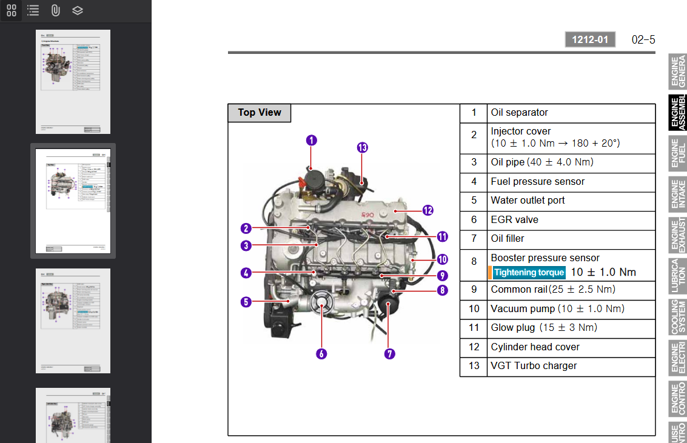Click callout marker 3 on the diagram
This screenshot has width=687, height=443.
click(x=246, y=245)
